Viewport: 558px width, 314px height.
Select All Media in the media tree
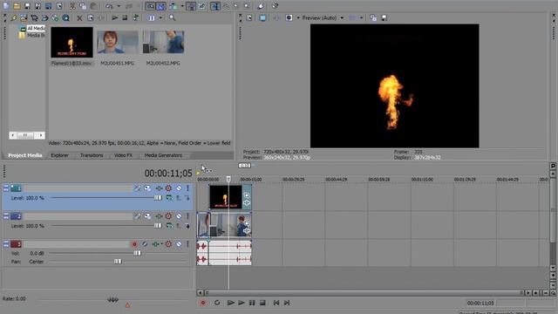point(36,28)
